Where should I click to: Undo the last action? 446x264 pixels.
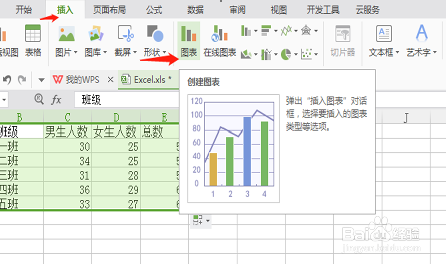[x=7, y=80]
